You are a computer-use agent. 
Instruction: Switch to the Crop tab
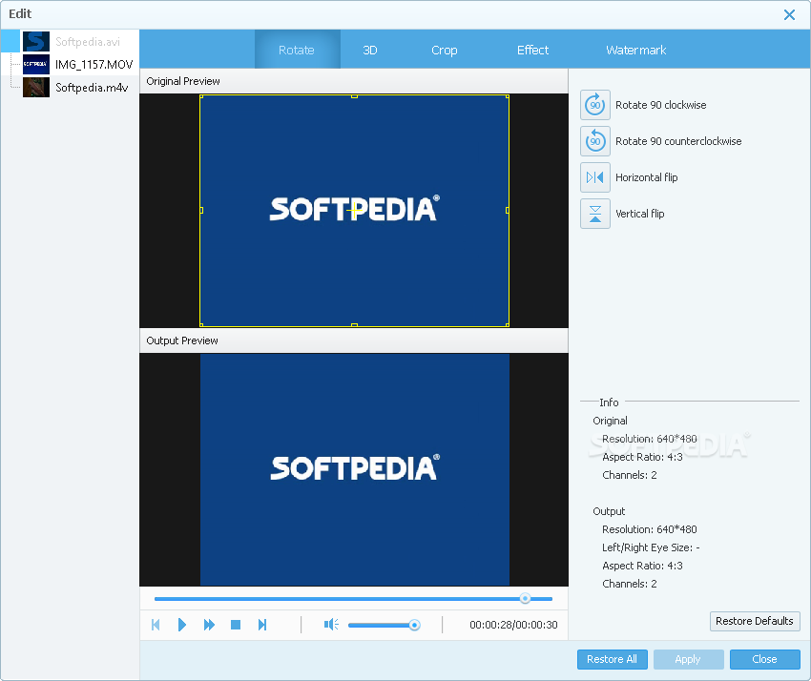(445, 50)
